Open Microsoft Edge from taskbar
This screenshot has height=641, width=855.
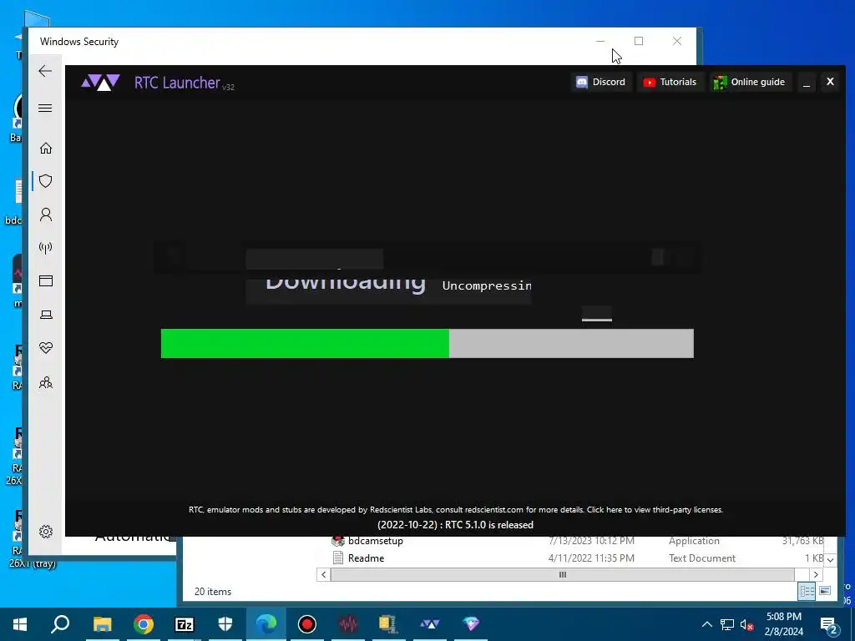point(266,624)
